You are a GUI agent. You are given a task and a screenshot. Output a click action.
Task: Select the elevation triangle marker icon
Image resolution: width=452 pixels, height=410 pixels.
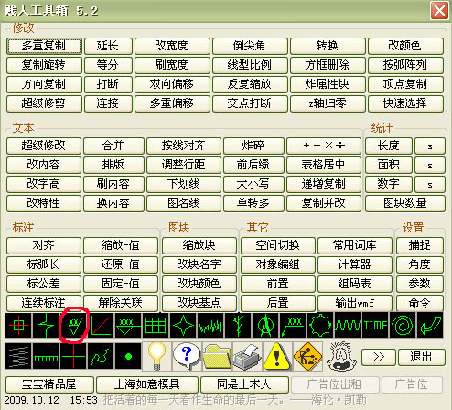73,325
